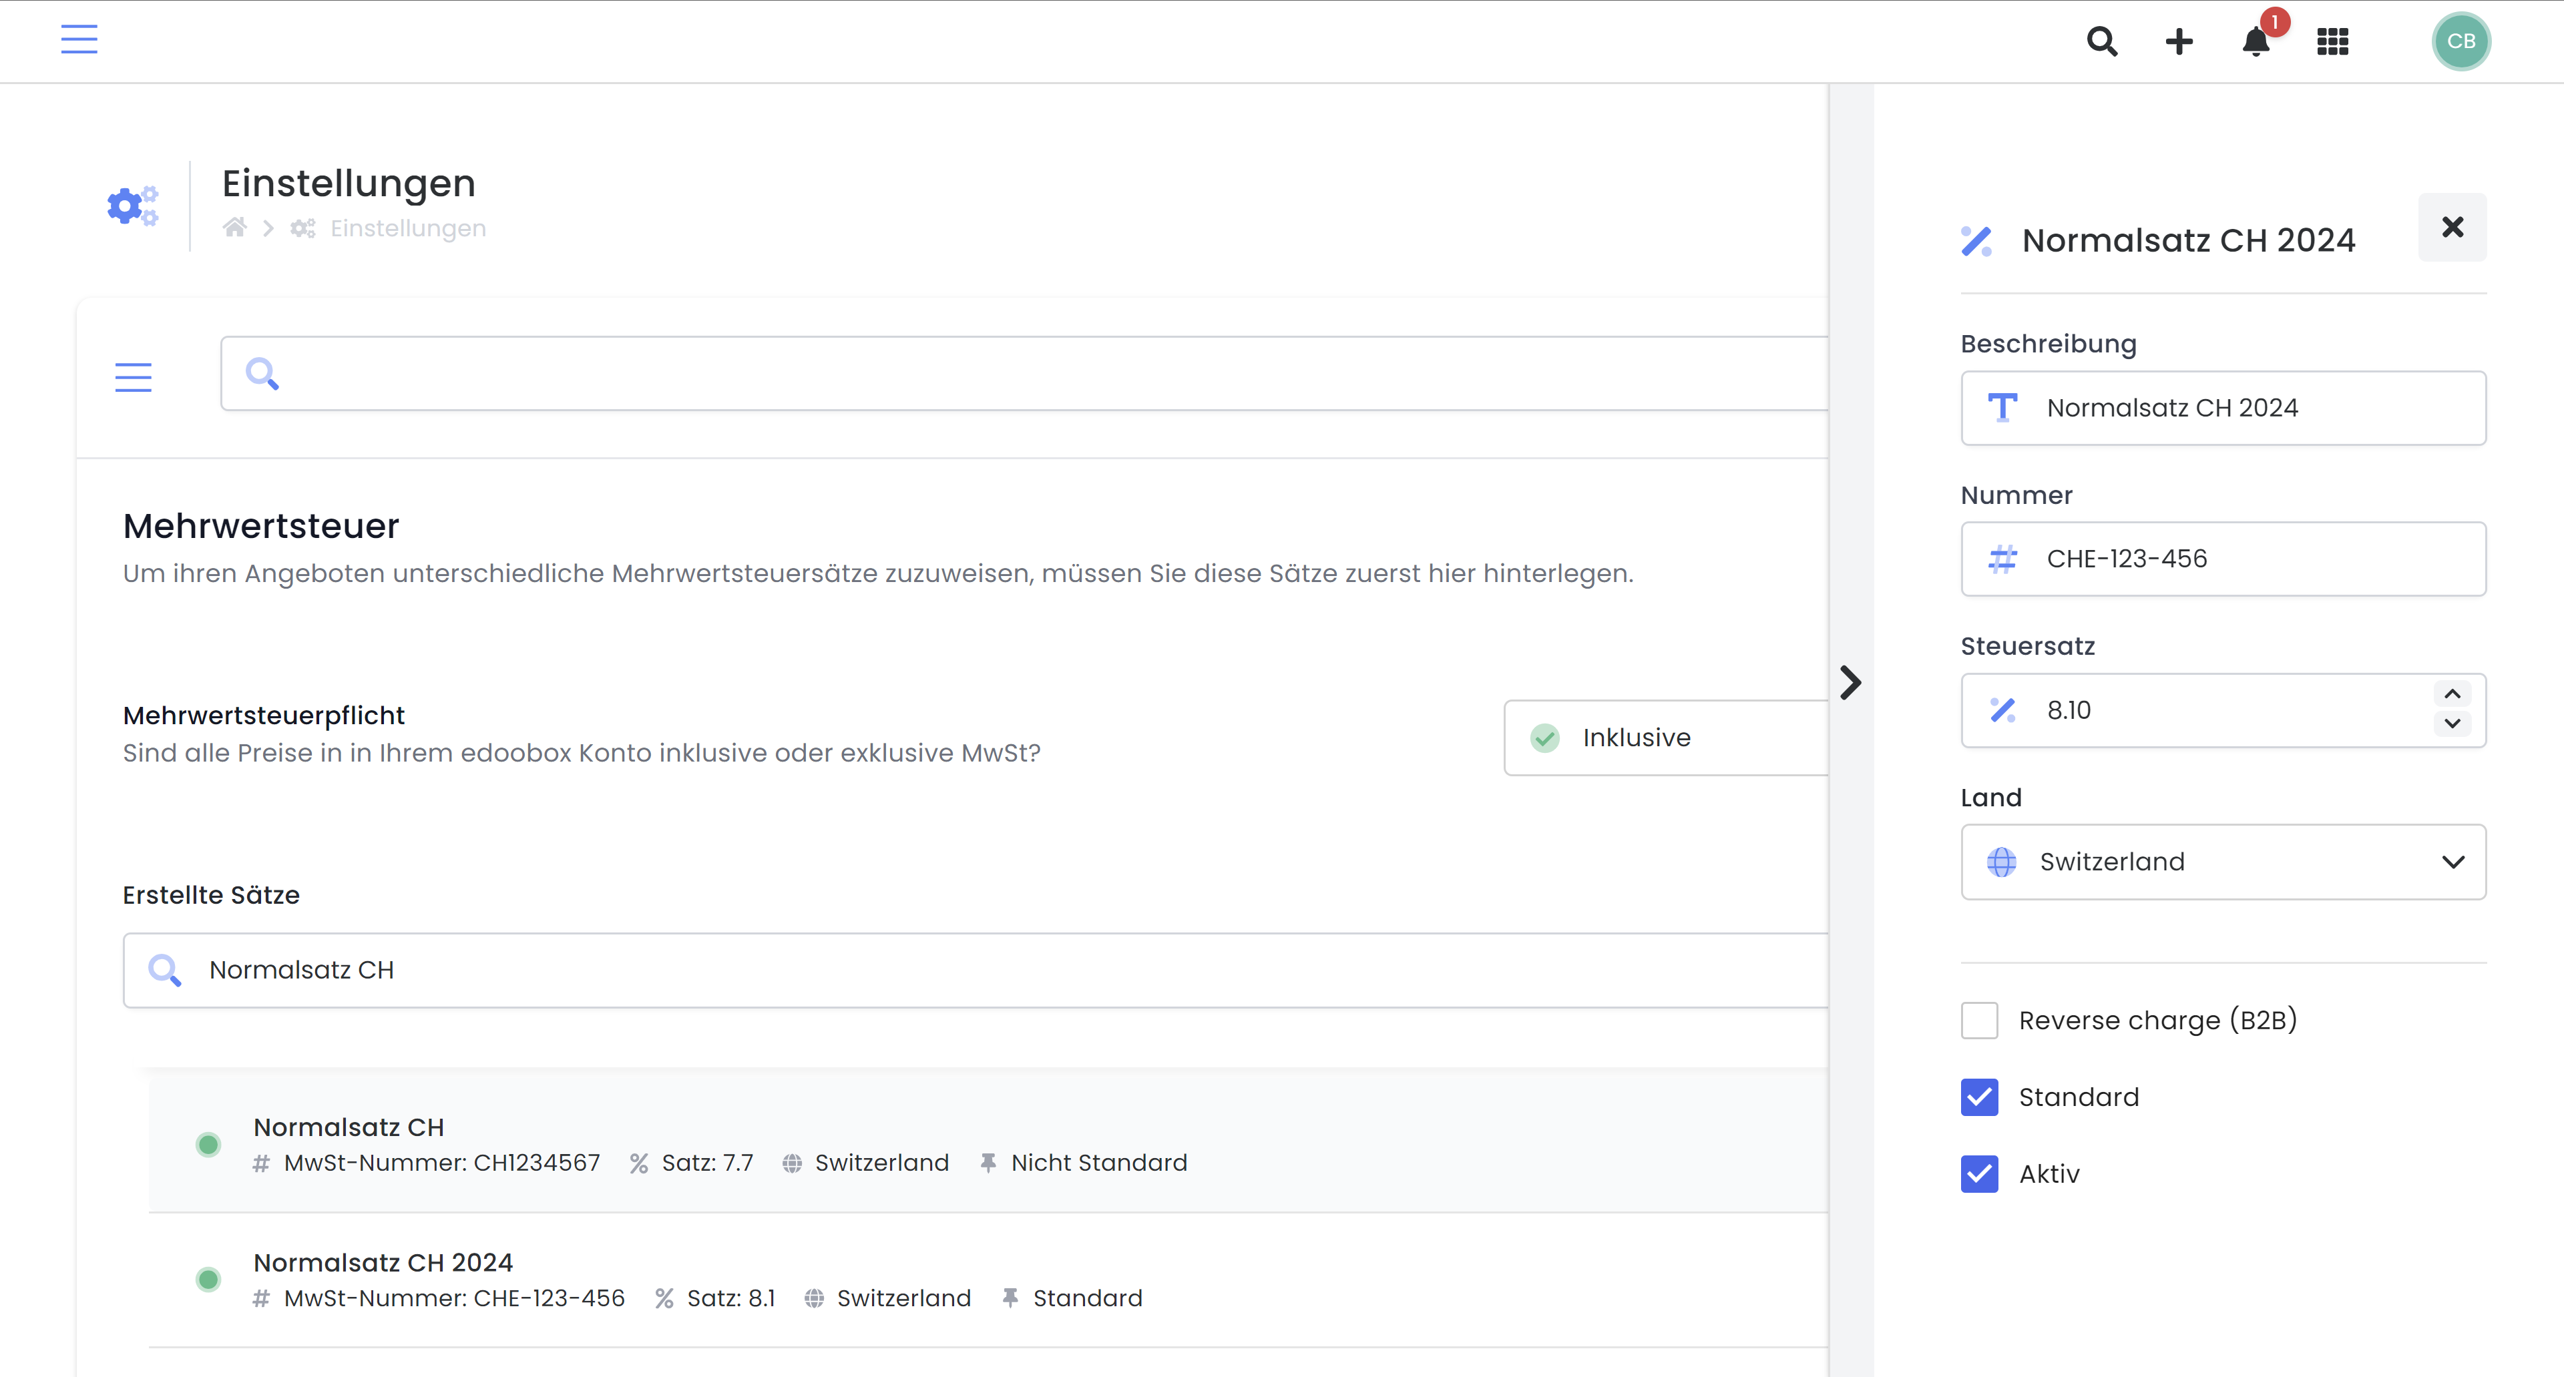Open notifications bell
2564x1377 pixels.
click(x=2256, y=42)
